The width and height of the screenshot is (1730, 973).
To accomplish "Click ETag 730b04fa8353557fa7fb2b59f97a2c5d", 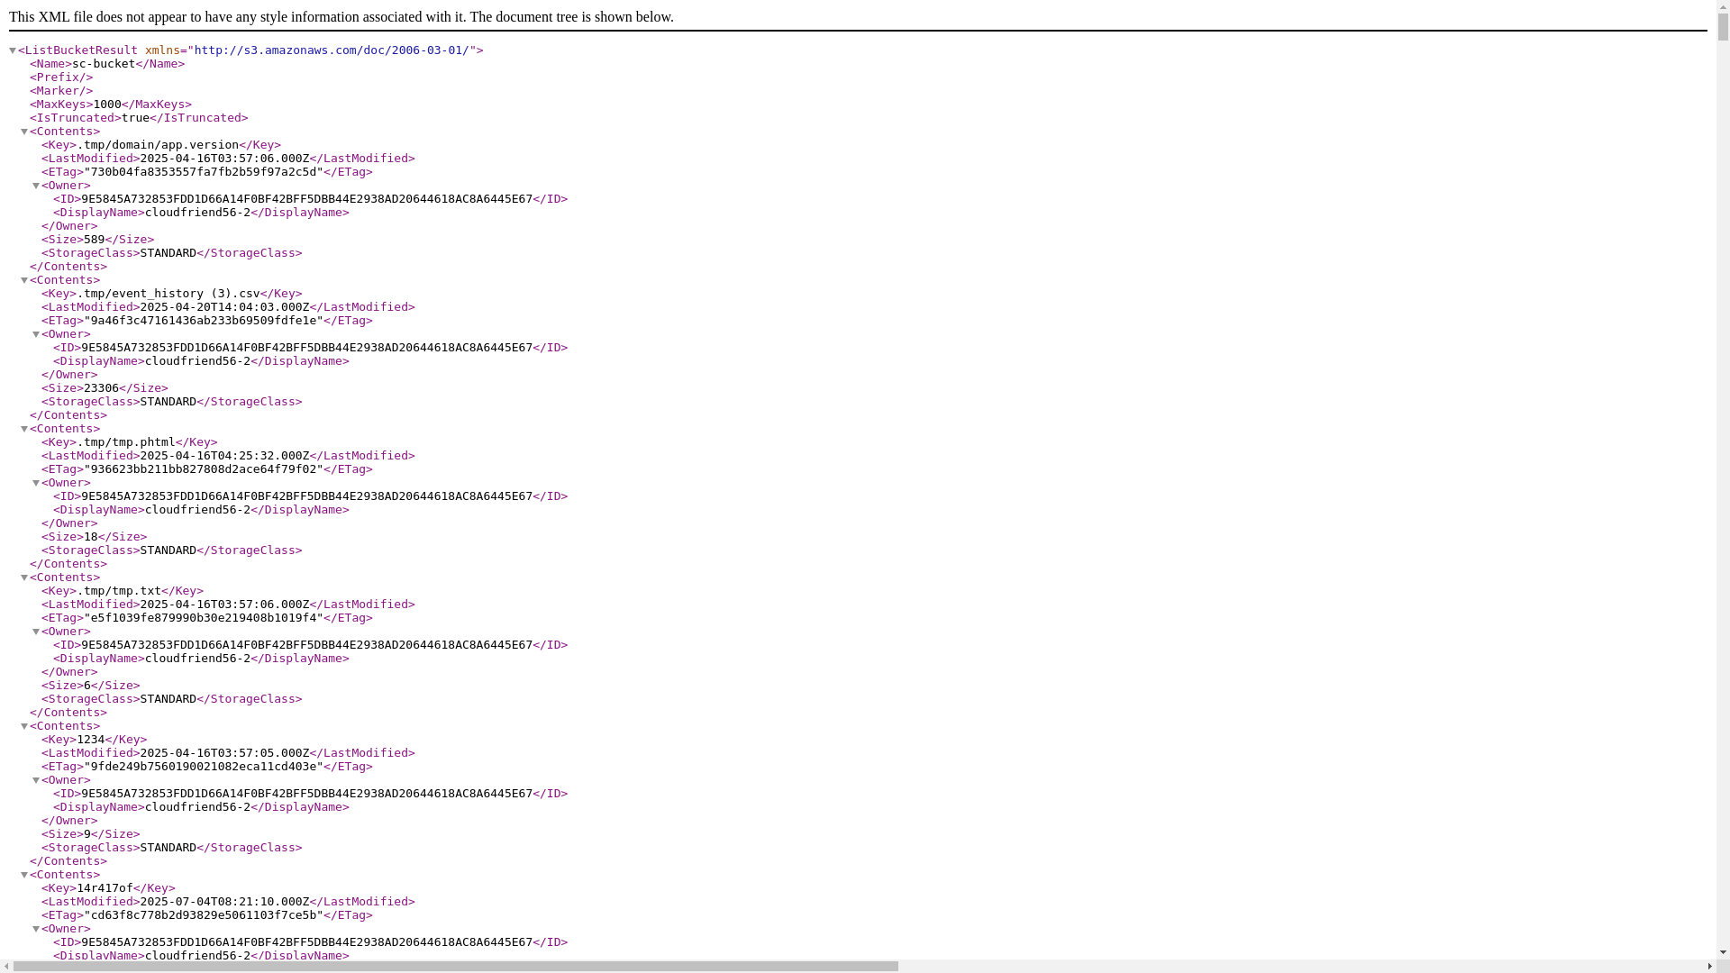I will point(204,172).
